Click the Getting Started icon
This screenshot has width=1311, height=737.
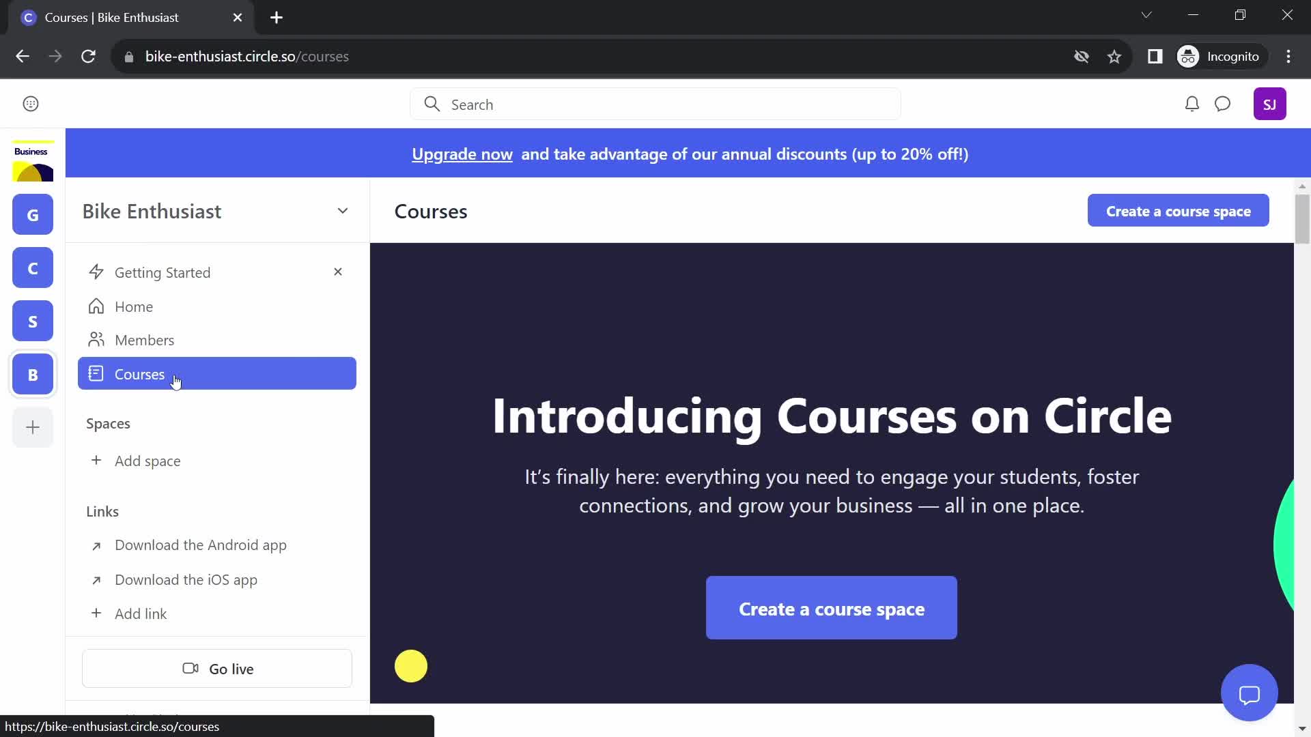[x=96, y=272]
